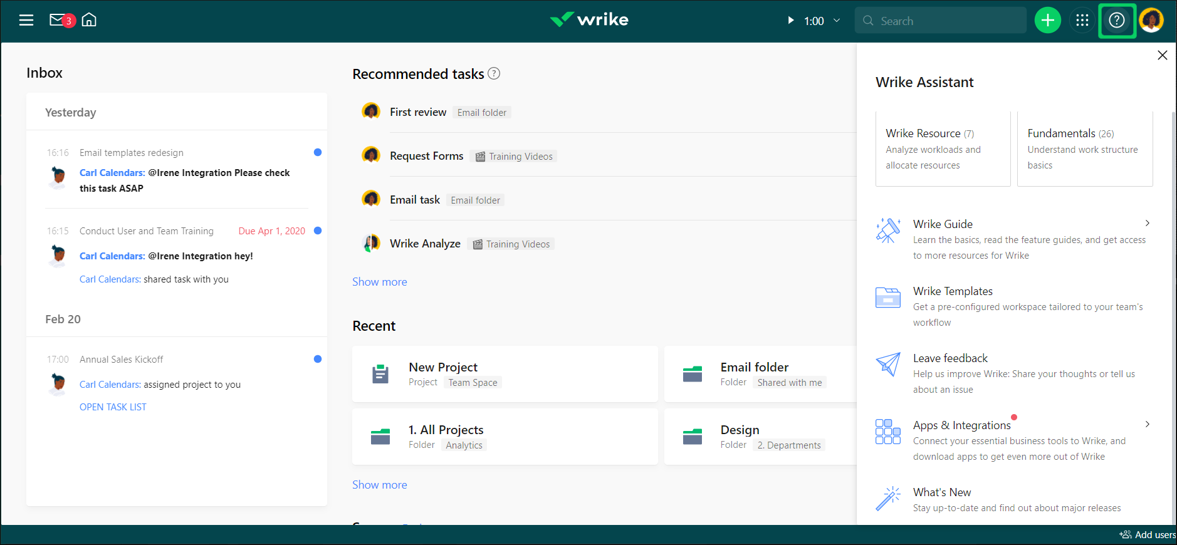This screenshot has height=545, width=1177.
Task: Click the Shared with me tag
Action: point(790,383)
